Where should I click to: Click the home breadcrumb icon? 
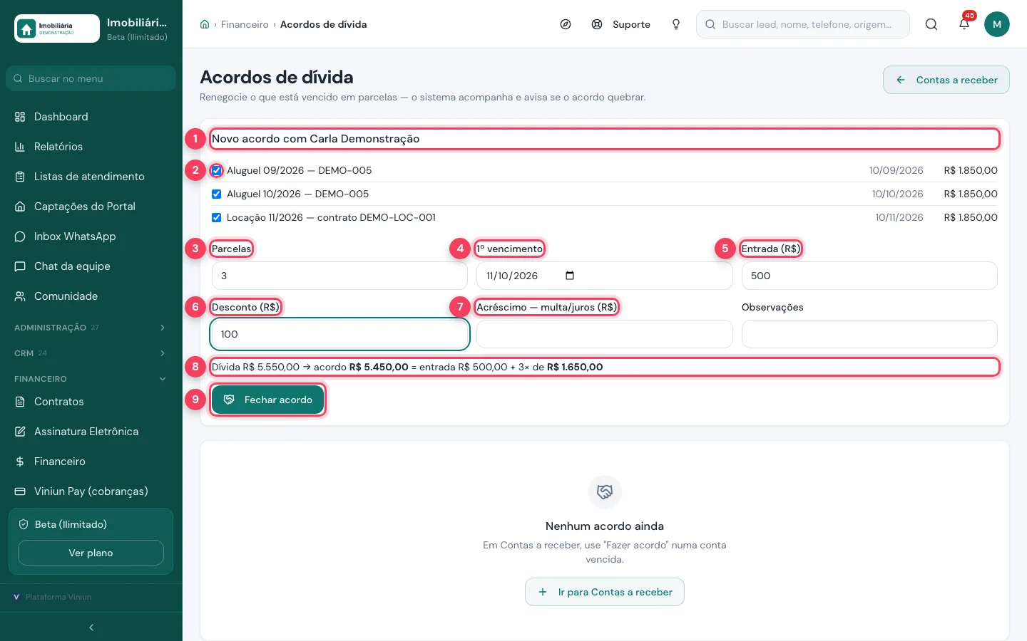point(205,24)
